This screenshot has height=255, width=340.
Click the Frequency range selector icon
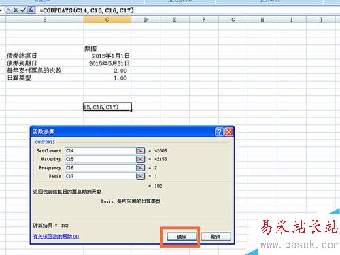click(x=140, y=168)
